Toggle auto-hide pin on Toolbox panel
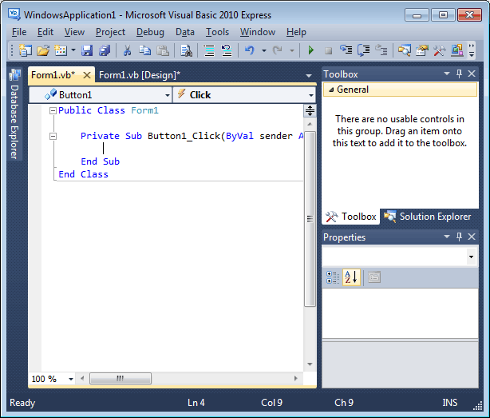This screenshot has width=490, height=418. [459, 74]
